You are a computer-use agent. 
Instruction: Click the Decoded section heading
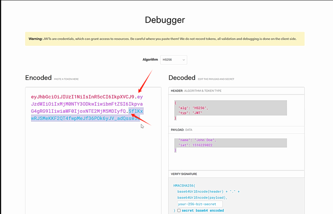coord(182,78)
